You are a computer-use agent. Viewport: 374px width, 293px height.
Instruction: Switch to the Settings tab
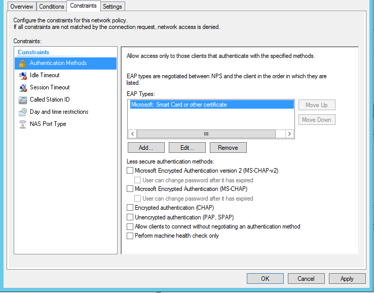[x=113, y=7]
